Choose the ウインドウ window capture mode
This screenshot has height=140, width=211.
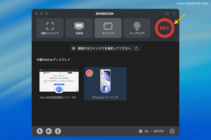tap(108, 28)
